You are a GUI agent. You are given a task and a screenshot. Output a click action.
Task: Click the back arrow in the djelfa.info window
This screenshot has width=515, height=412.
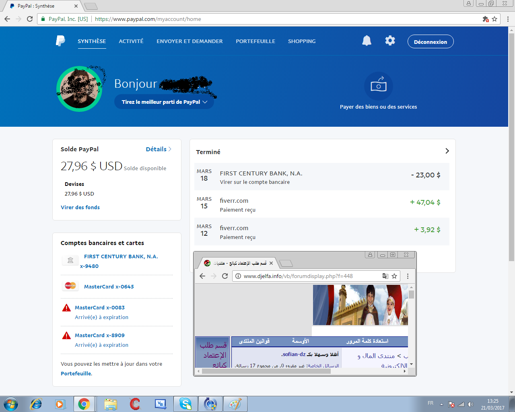(x=202, y=276)
